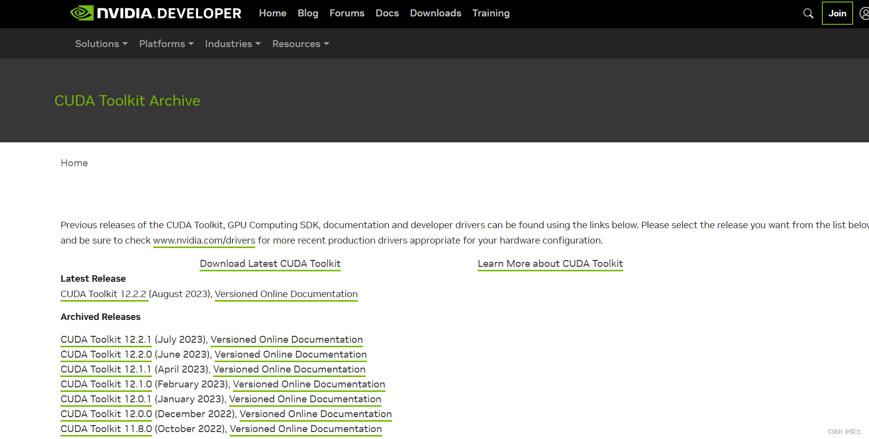This screenshot has width=869, height=439.
Task: Open CUDA Toolkit 12.1.0 link
Action: 106,384
